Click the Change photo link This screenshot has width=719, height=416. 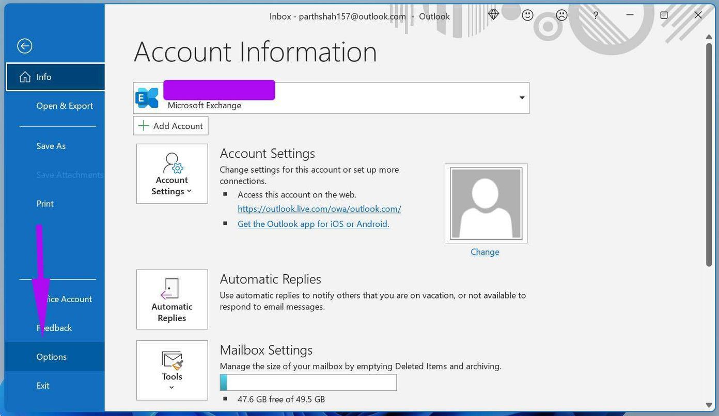[485, 252]
